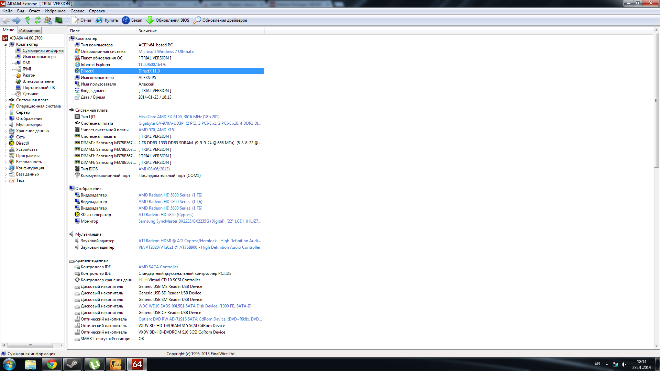Click the Forward arrow toolbar icon
The height and width of the screenshot is (371, 660).
[x=16, y=20]
